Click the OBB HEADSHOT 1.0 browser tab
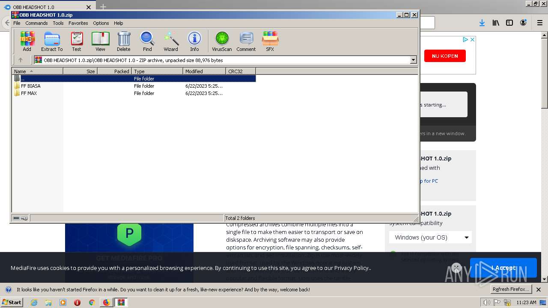 click(47, 7)
